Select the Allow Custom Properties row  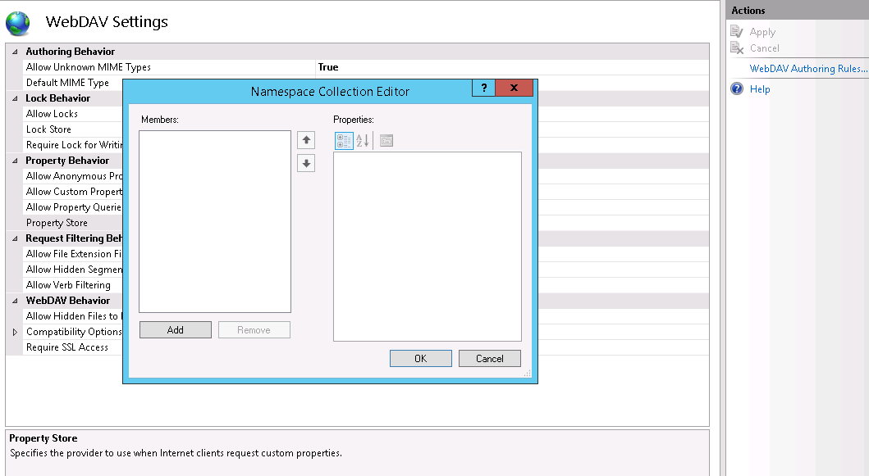pyautogui.click(x=72, y=192)
